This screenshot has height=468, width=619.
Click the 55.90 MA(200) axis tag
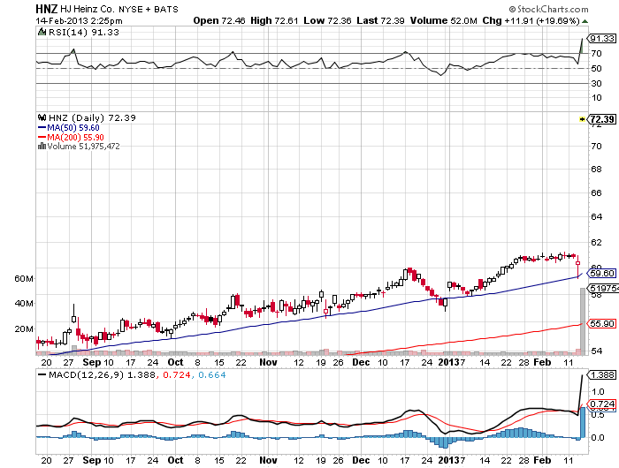[x=602, y=324]
